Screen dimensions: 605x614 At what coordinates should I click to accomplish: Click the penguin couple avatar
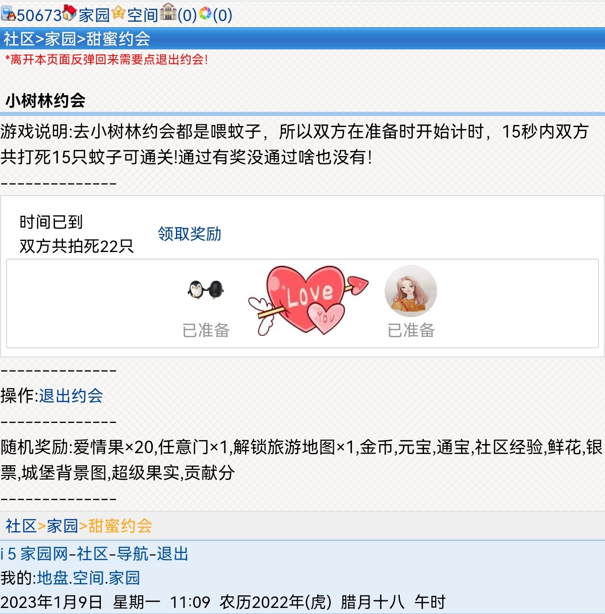point(206,289)
